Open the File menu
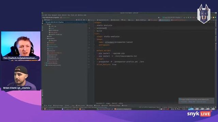Image resolution: width=218 pixels, height=122 pixels. tap(43, 15)
